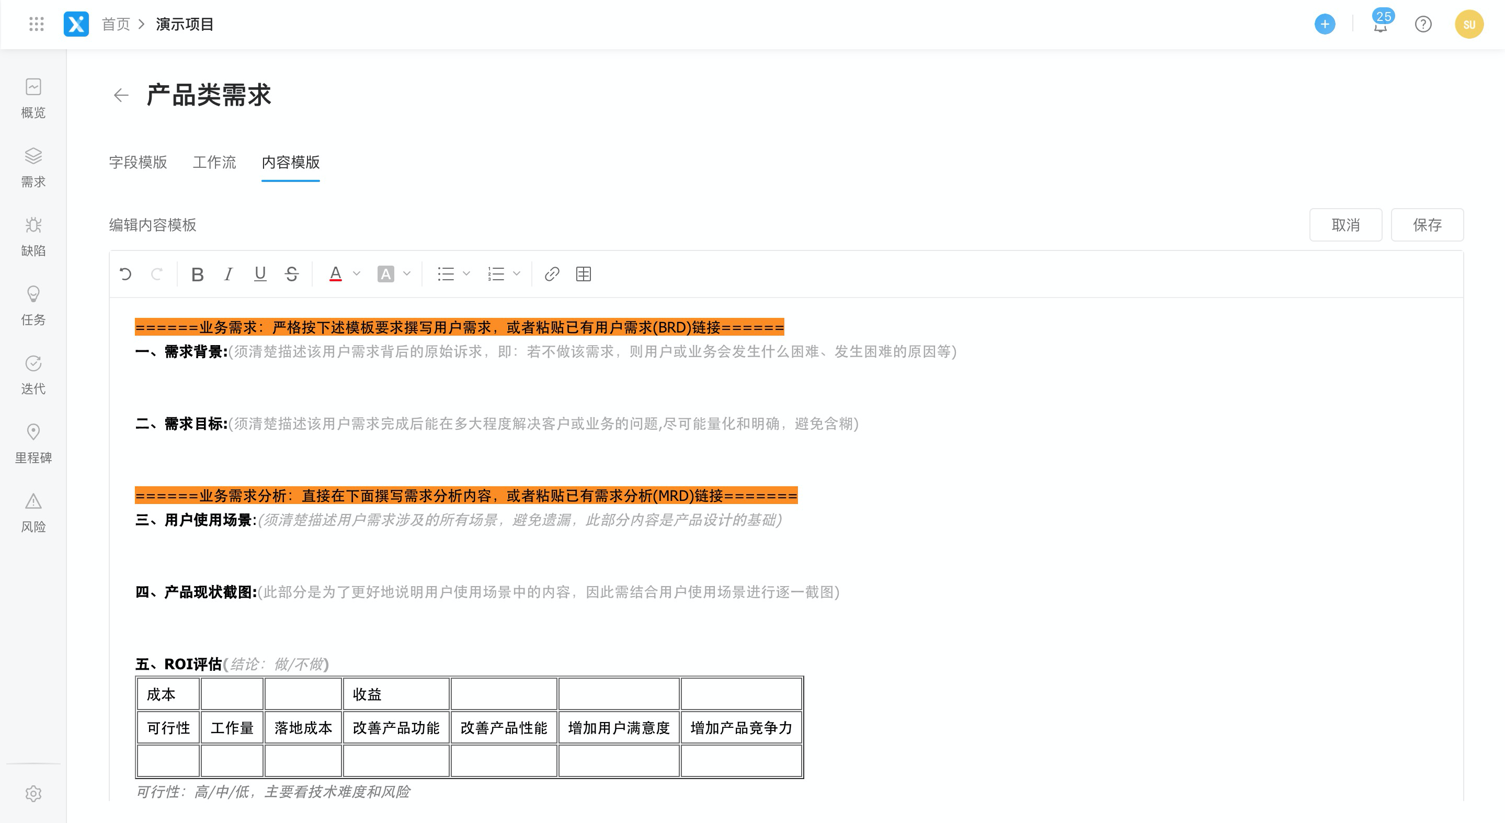The width and height of the screenshot is (1505, 823).
Task: Switch to 字段模版 tab
Action: click(x=138, y=162)
